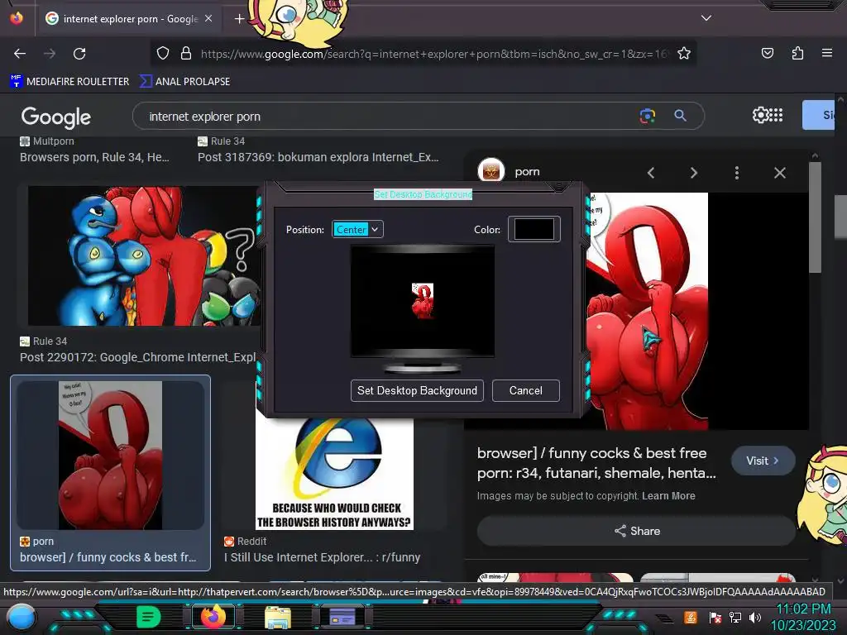Screen dimensions: 847x635
Task: Open the volume speaker tray icon
Action: (x=755, y=617)
